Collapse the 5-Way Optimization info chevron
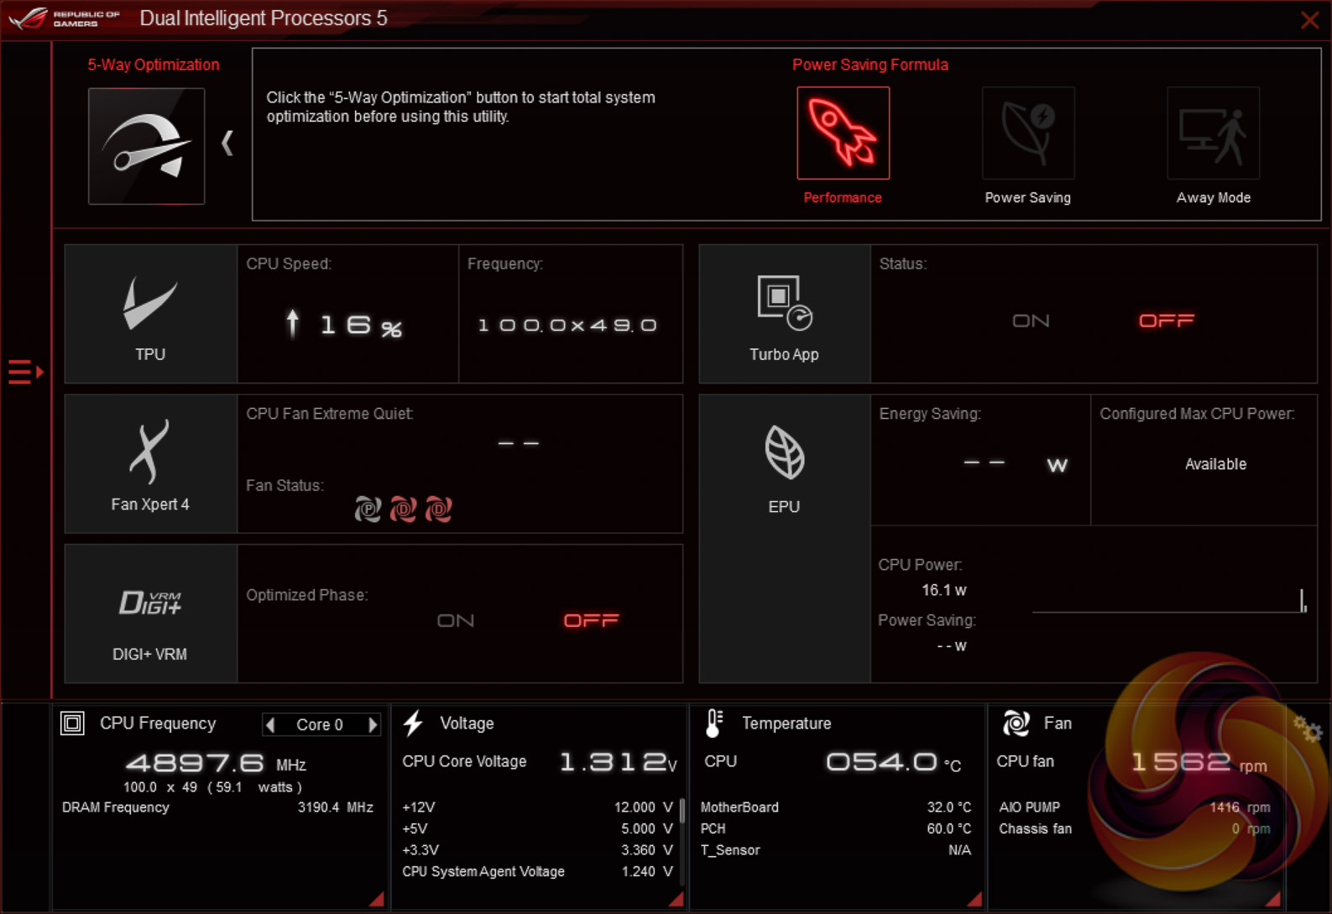This screenshot has width=1332, height=914. point(227,143)
